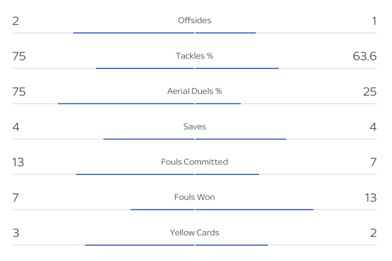
Task: Click the Aerial Duels value 25
Action: pyautogui.click(x=370, y=92)
